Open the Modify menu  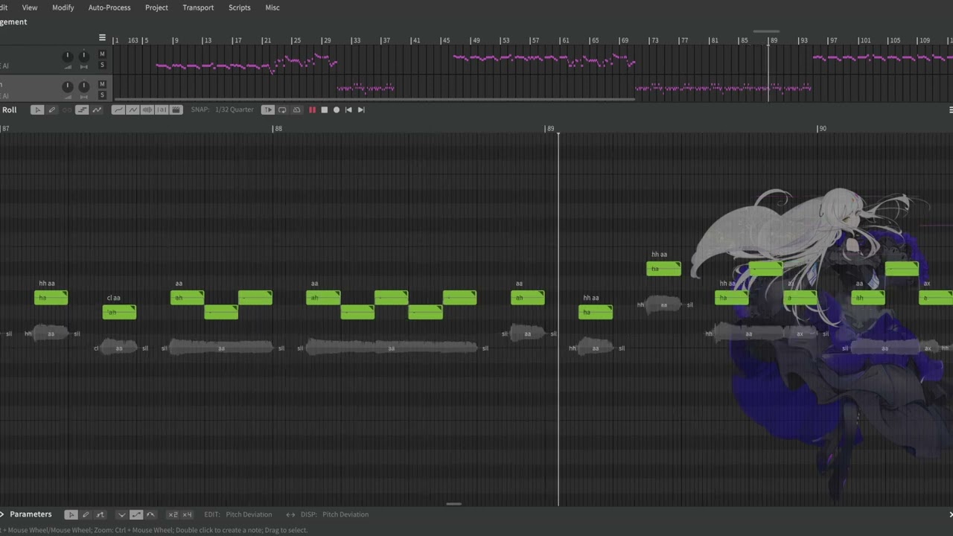click(63, 7)
